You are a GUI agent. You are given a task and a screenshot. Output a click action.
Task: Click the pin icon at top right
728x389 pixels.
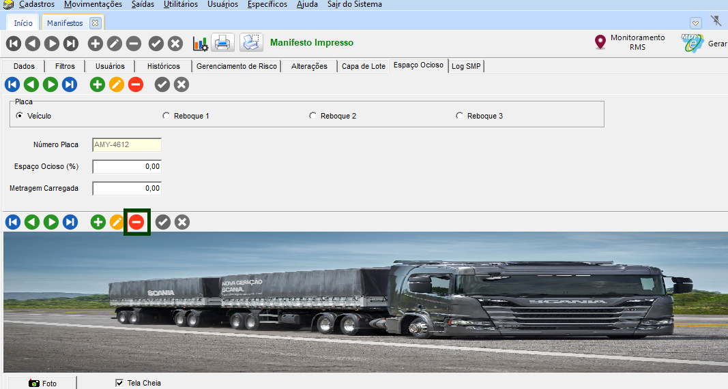[716, 21]
